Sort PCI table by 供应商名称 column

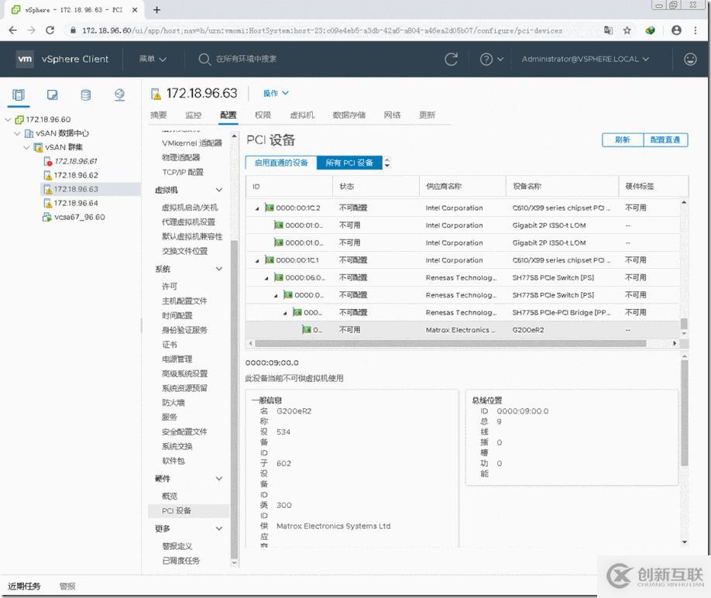[x=444, y=187]
